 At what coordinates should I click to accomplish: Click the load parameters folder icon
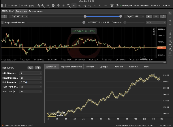click(31, 67)
